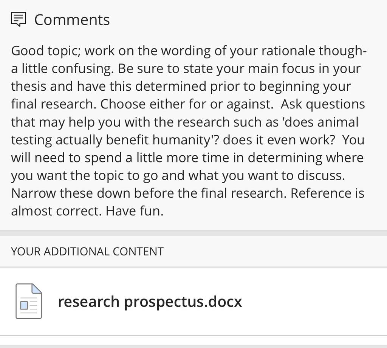Click the phrase 'does it even work?'

(279, 140)
